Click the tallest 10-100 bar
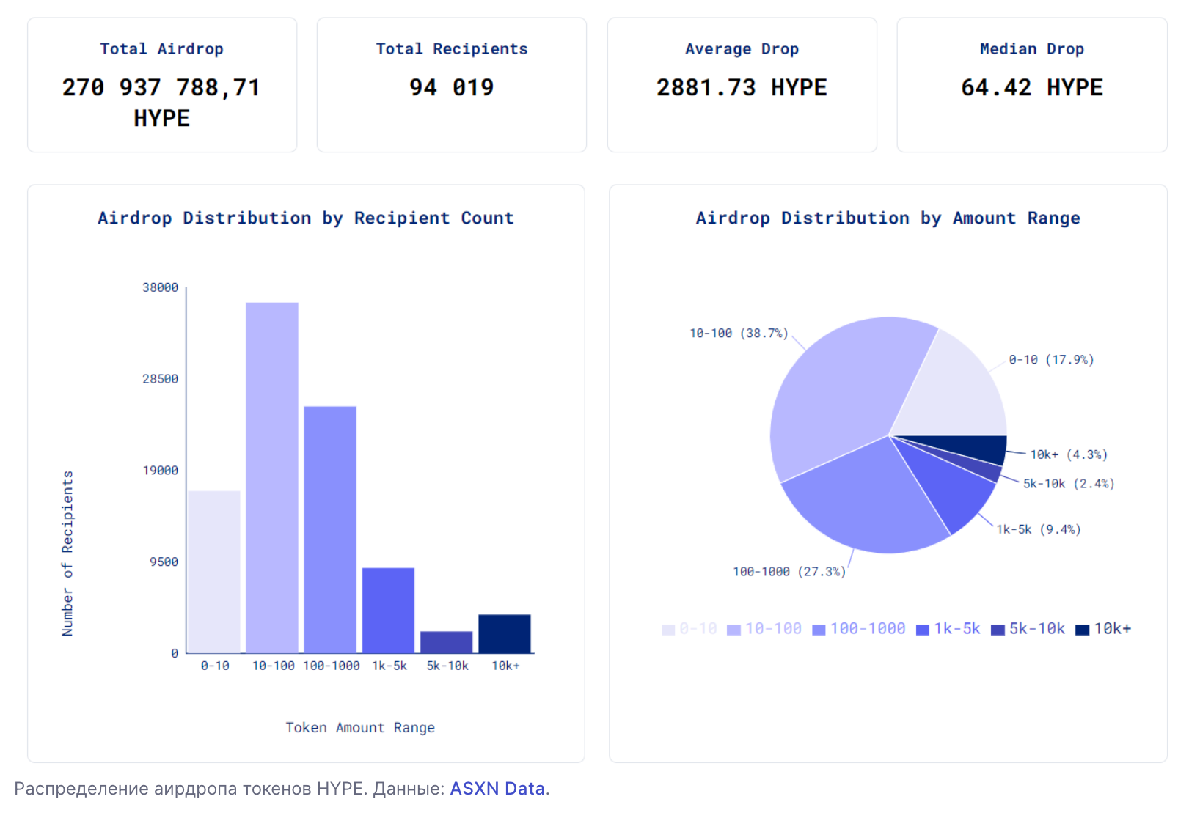Screen dimensions: 1200x821 pos(272,478)
